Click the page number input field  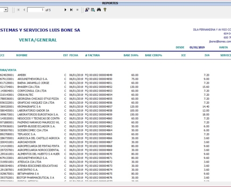coord(35,10)
